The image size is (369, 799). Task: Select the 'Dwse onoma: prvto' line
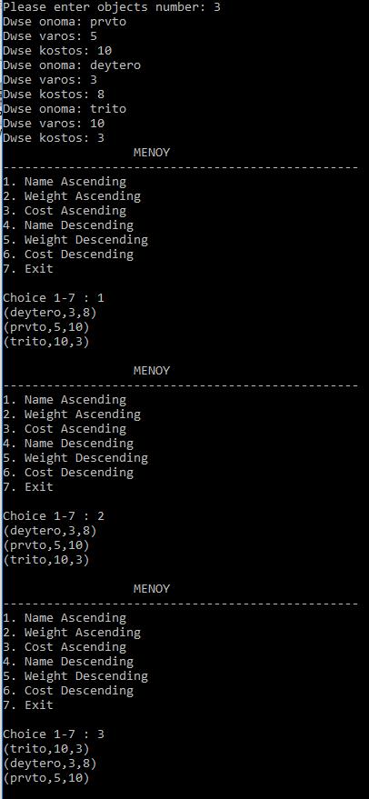point(65,22)
